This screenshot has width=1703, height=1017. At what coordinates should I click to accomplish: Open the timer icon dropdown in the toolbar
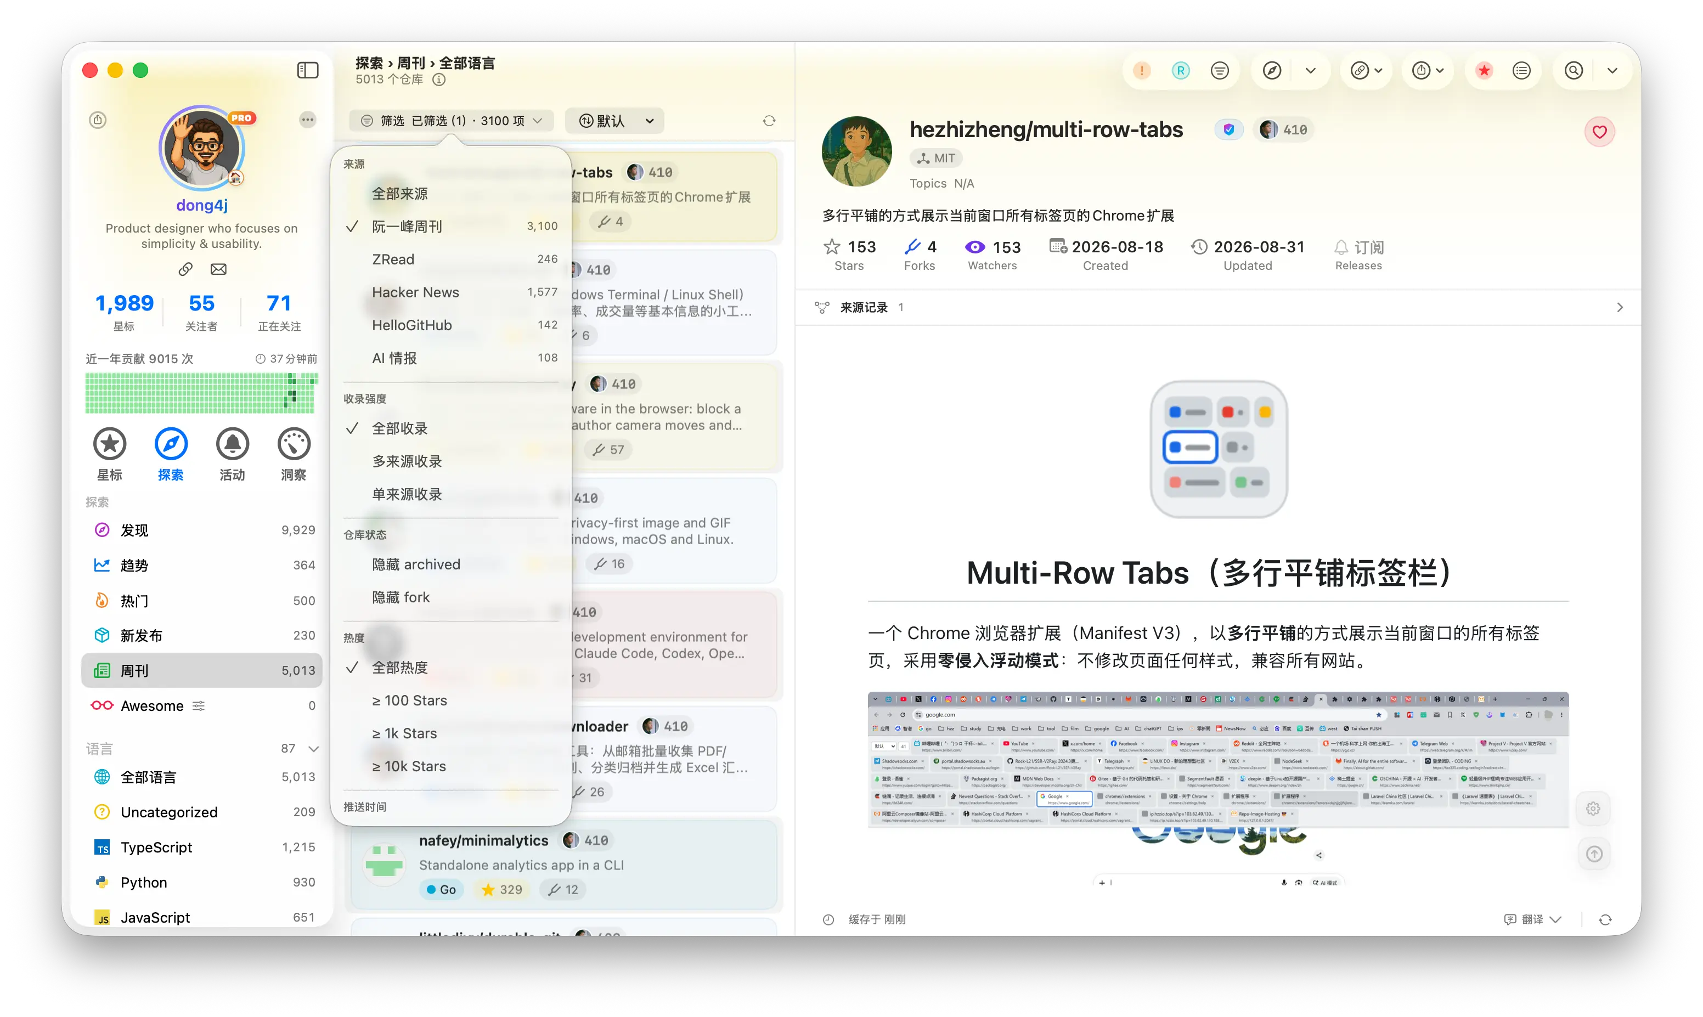(x=1428, y=70)
